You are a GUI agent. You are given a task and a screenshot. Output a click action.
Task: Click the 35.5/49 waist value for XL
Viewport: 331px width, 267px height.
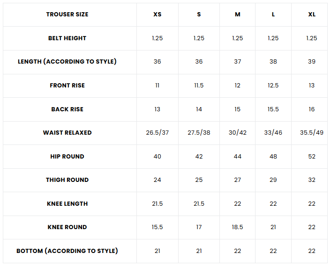pyautogui.click(x=311, y=133)
